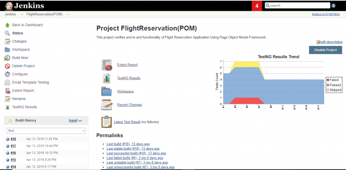Expand the Jenkins breadcrumb arrow menu

22,14
